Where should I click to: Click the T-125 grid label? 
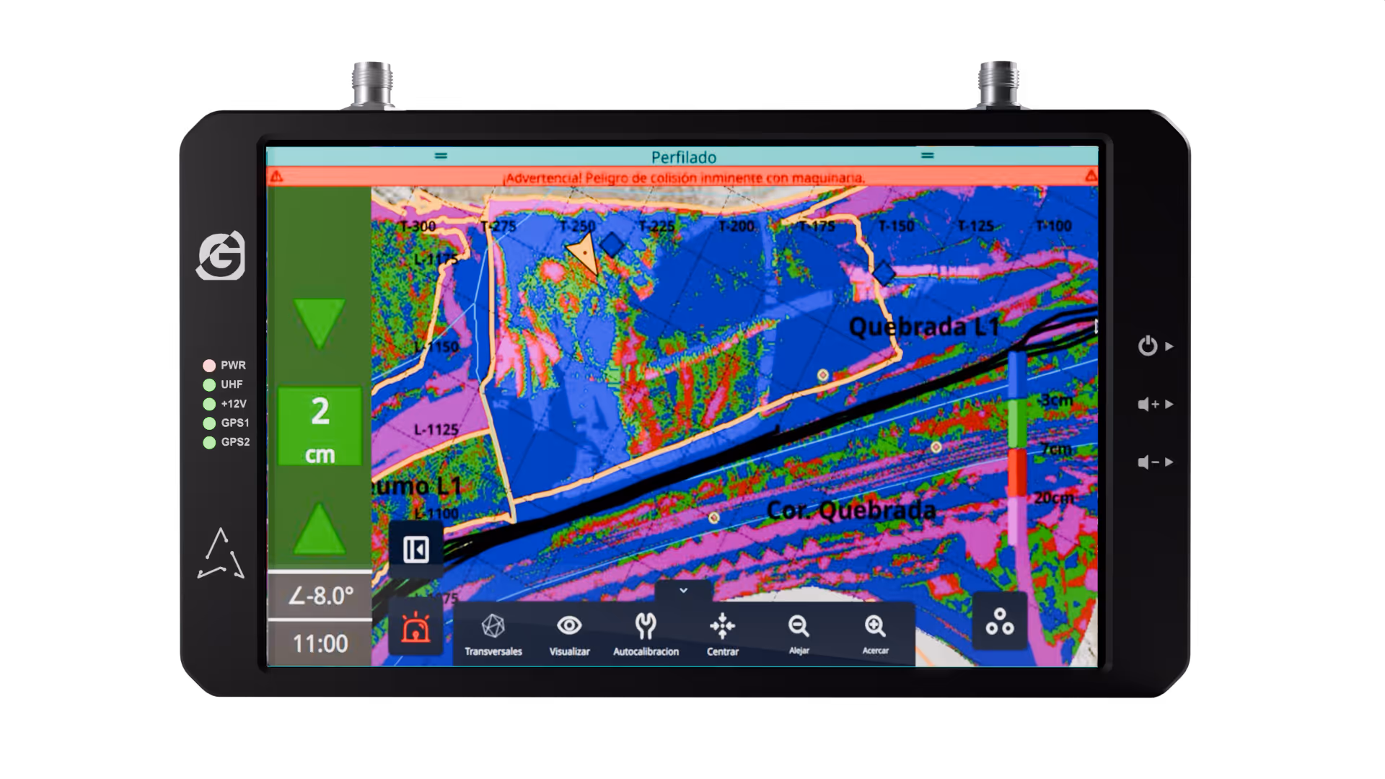975,226
